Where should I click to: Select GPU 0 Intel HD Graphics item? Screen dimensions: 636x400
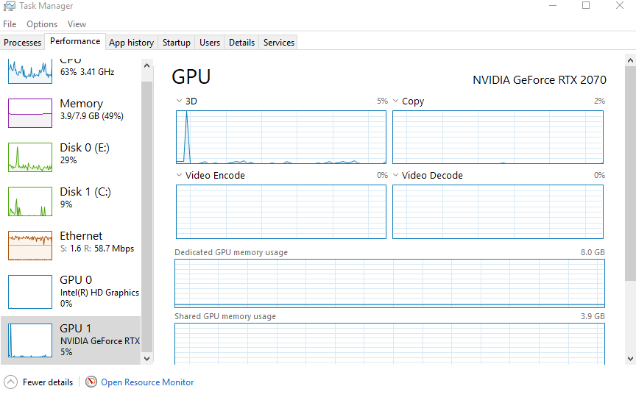point(74,291)
